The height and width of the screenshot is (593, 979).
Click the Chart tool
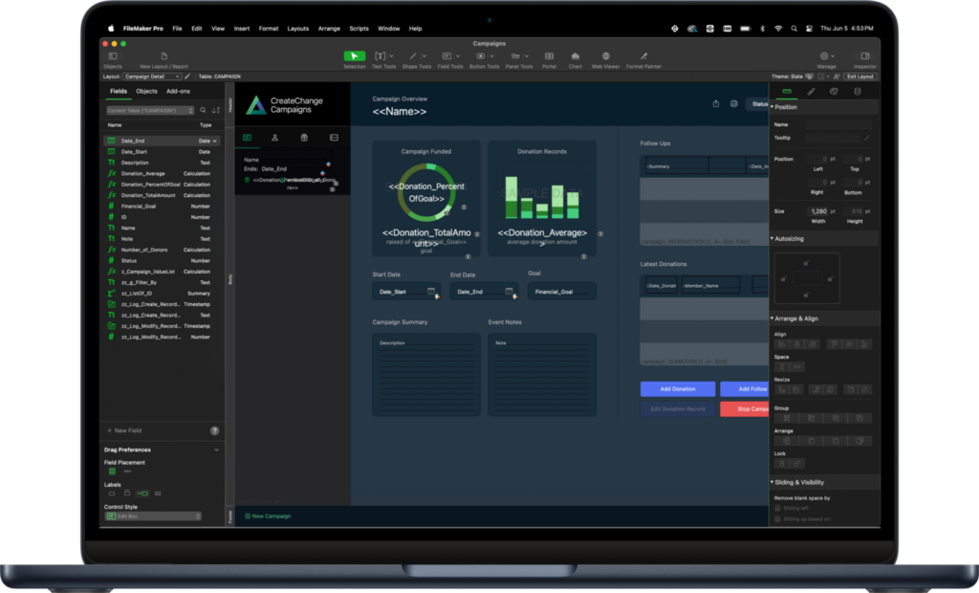point(575,56)
